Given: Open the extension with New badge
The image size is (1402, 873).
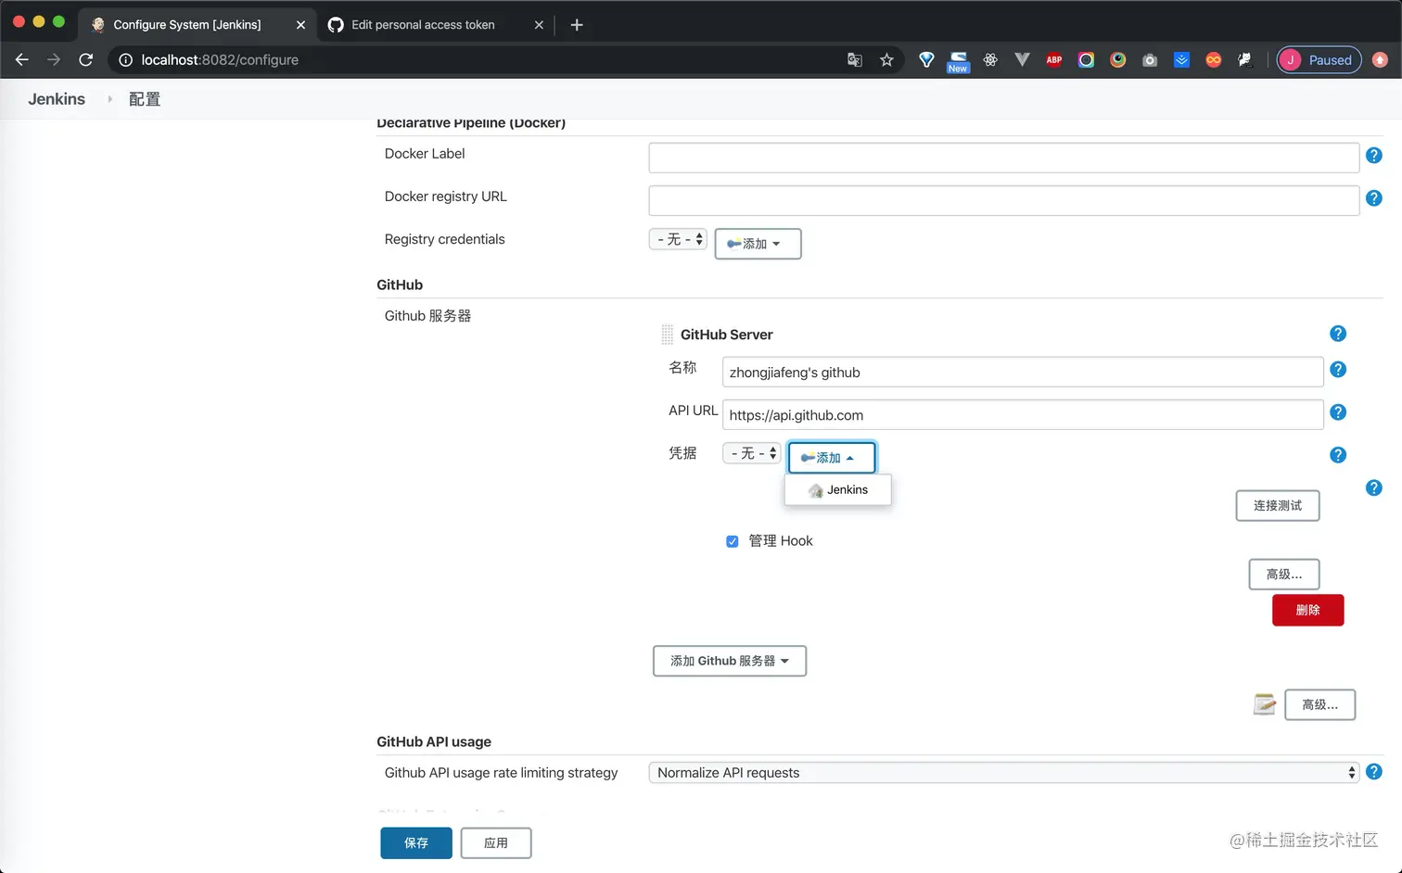Looking at the screenshot, I should click(958, 61).
